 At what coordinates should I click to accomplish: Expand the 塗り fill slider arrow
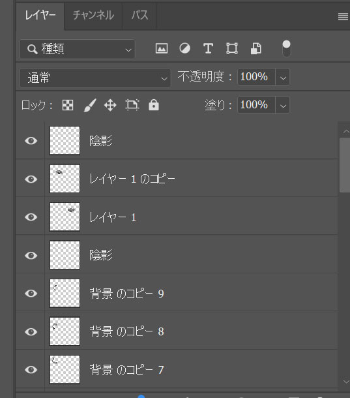(283, 104)
